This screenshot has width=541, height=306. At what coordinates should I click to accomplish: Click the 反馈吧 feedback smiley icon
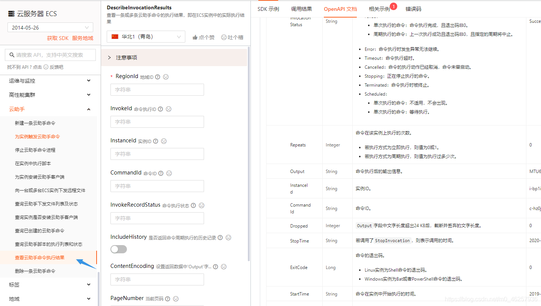(x=46, y=67)
